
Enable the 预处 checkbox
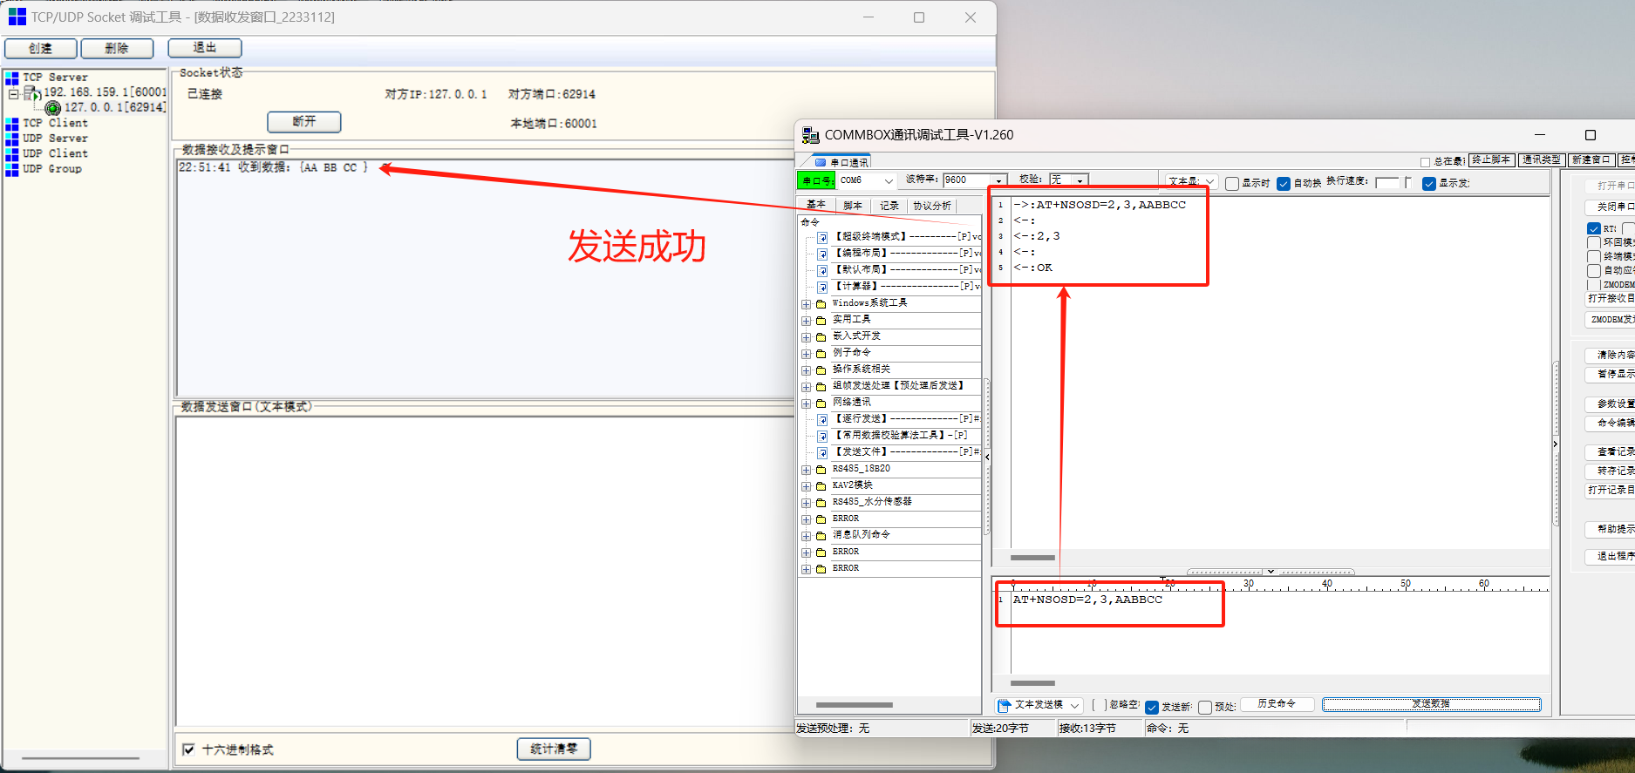coord(1205,707)
